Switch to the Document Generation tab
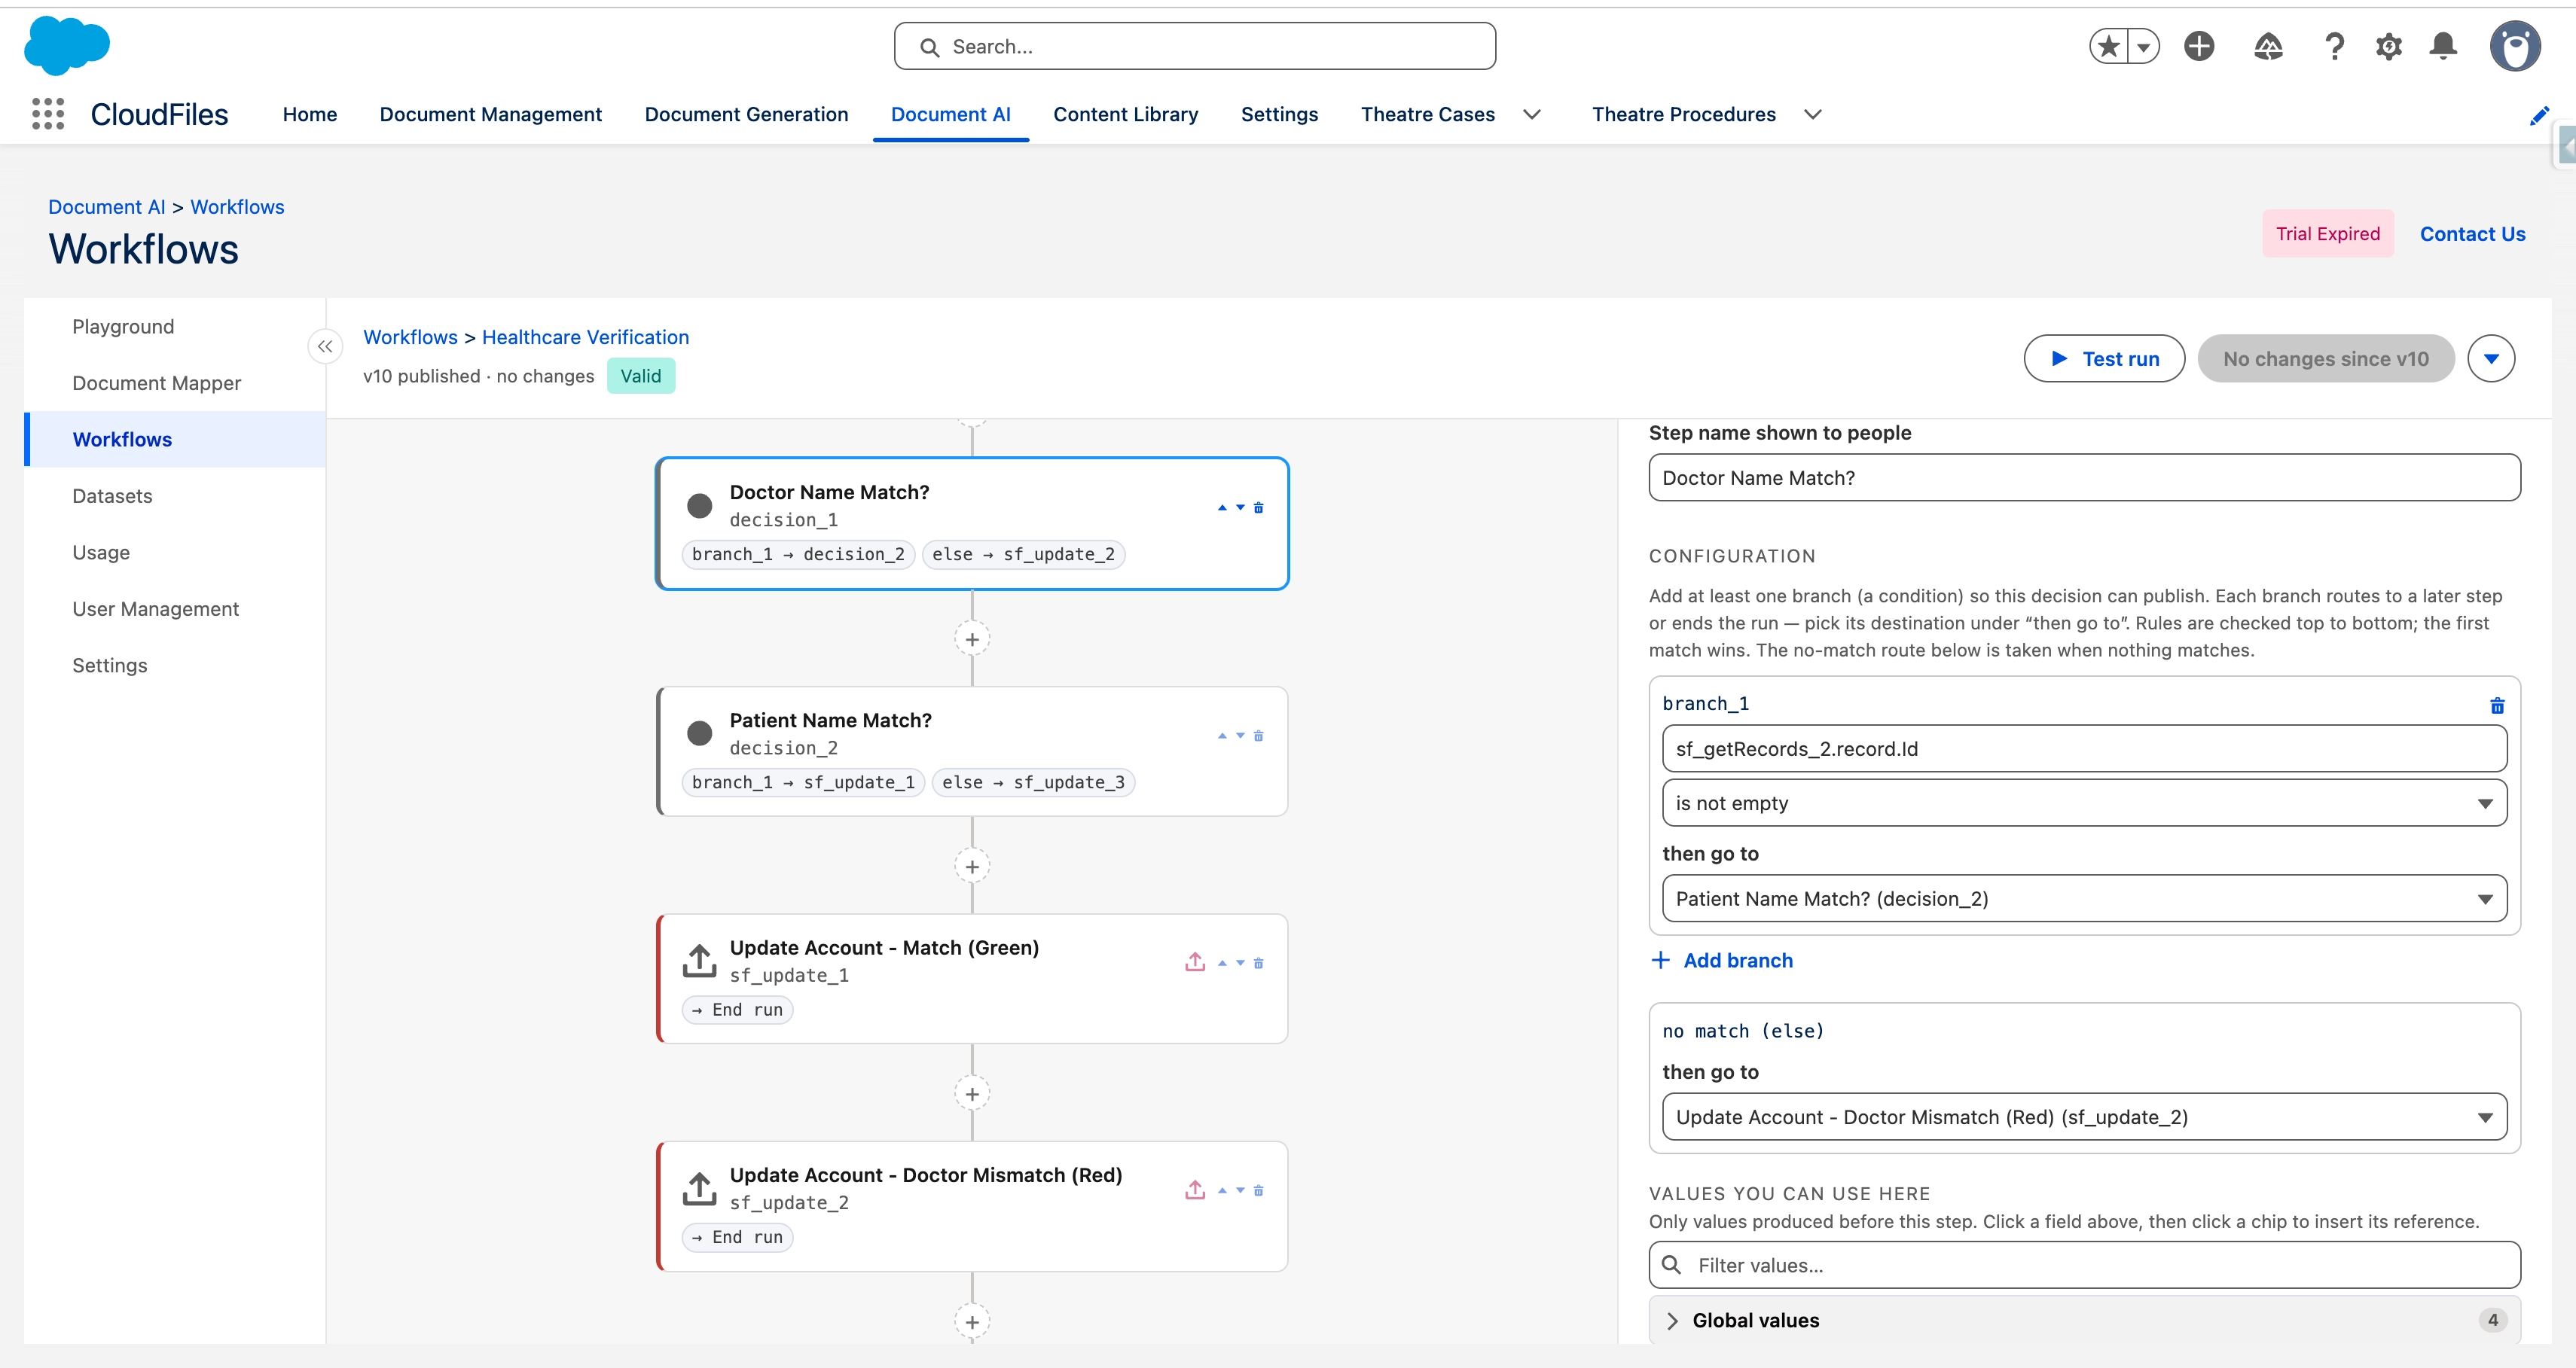 click(x=746, y=115)
